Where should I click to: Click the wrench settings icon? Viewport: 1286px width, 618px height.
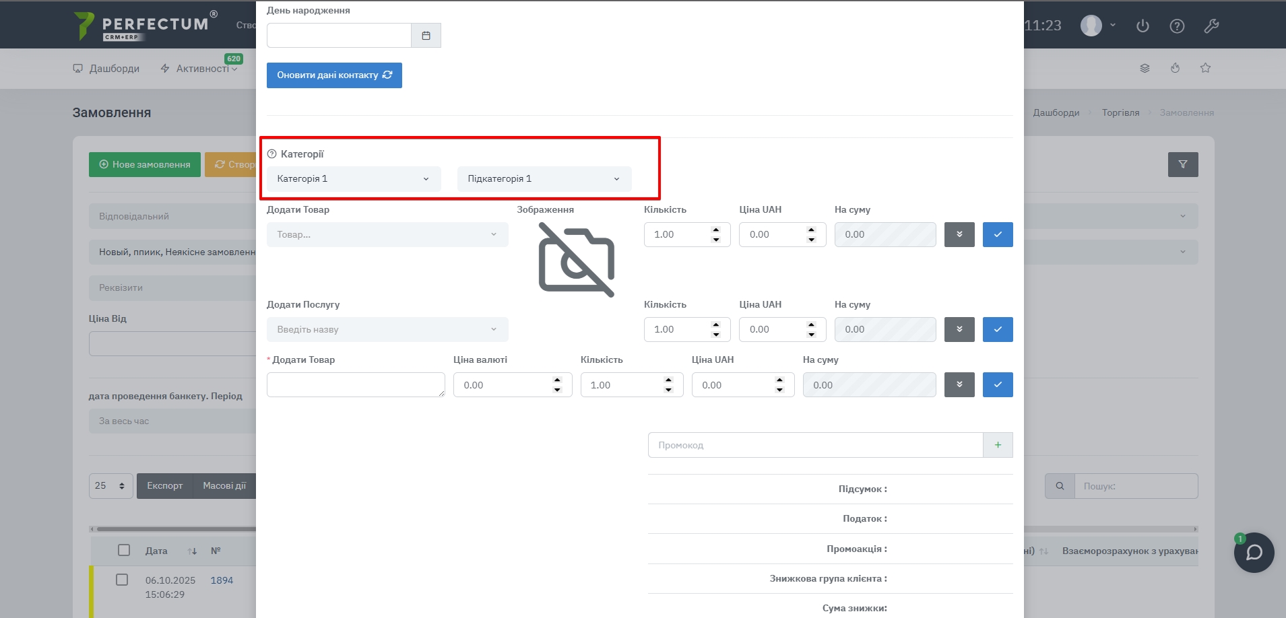pos(1211,26)
